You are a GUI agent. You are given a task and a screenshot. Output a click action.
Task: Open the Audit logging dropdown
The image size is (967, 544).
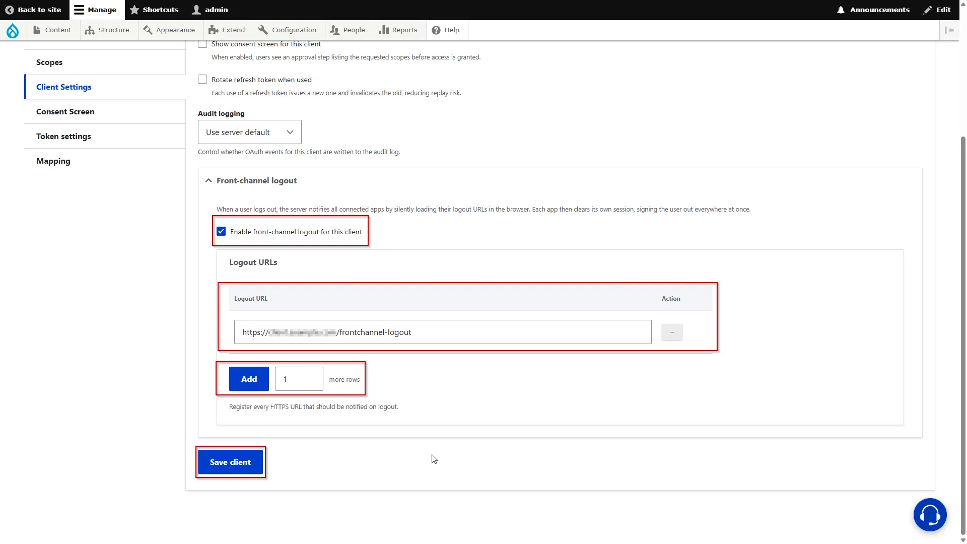click(x=250, y=132)
